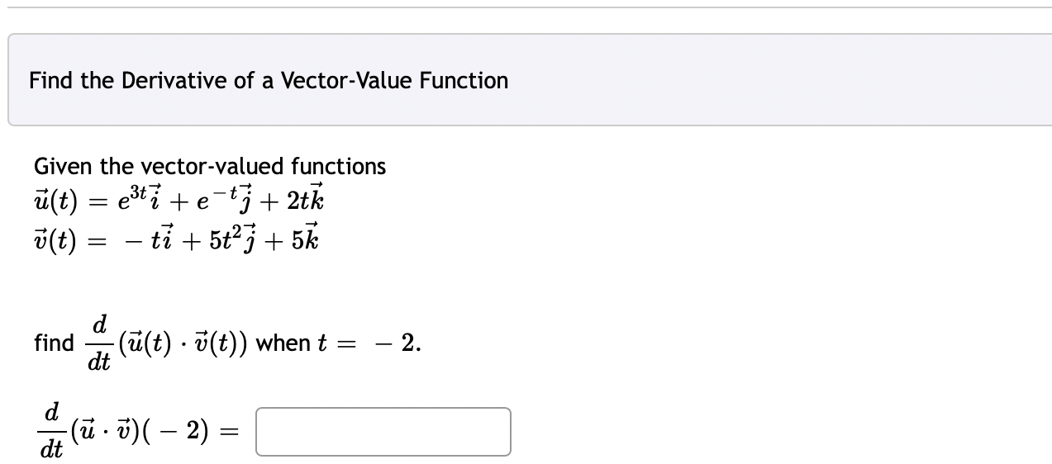
Task: Click empty space in the gray header panel
Action: pyautogui.click(x=744, y=80)
